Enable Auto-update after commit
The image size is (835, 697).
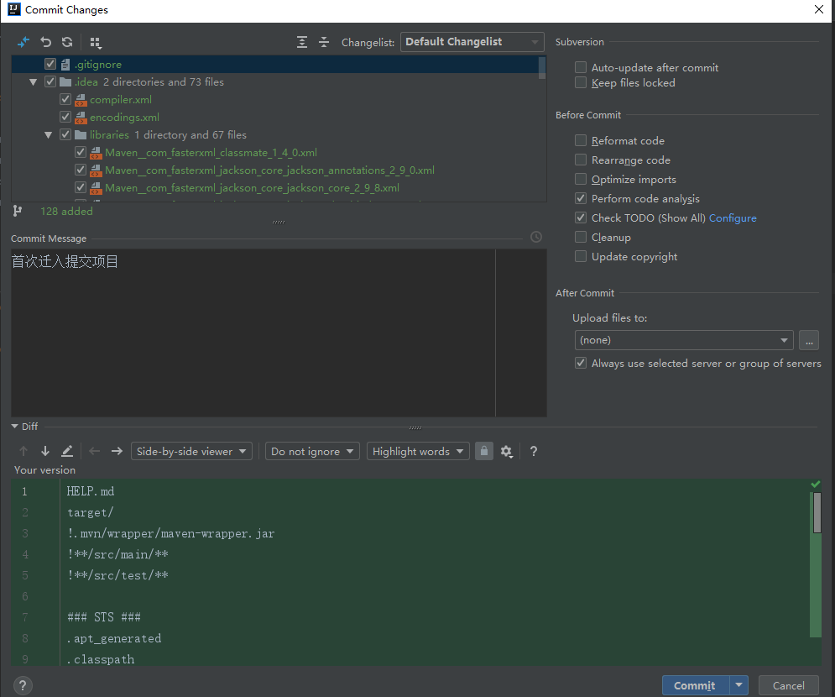point(581,67)
